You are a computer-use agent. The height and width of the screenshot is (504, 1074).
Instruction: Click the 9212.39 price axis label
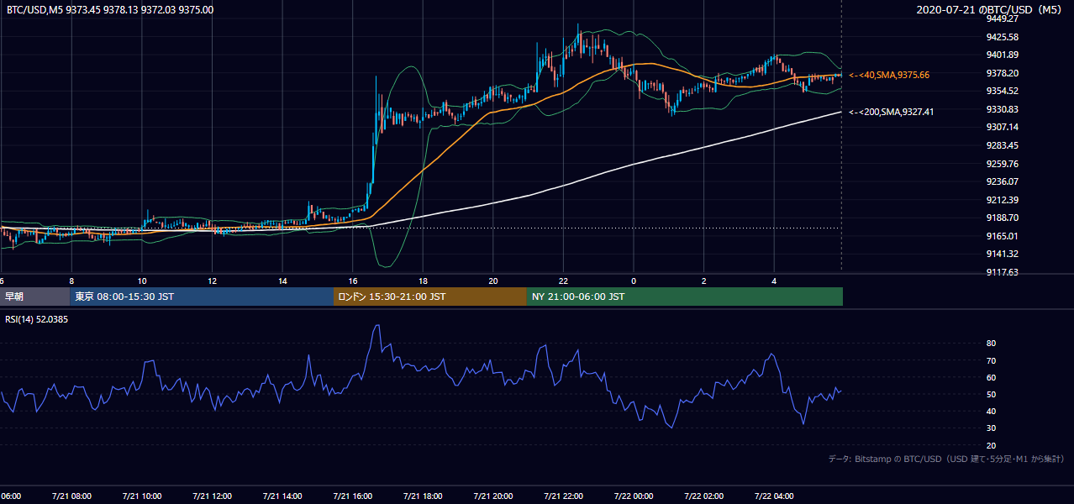pyautogui.click(x=1002, y=200)
